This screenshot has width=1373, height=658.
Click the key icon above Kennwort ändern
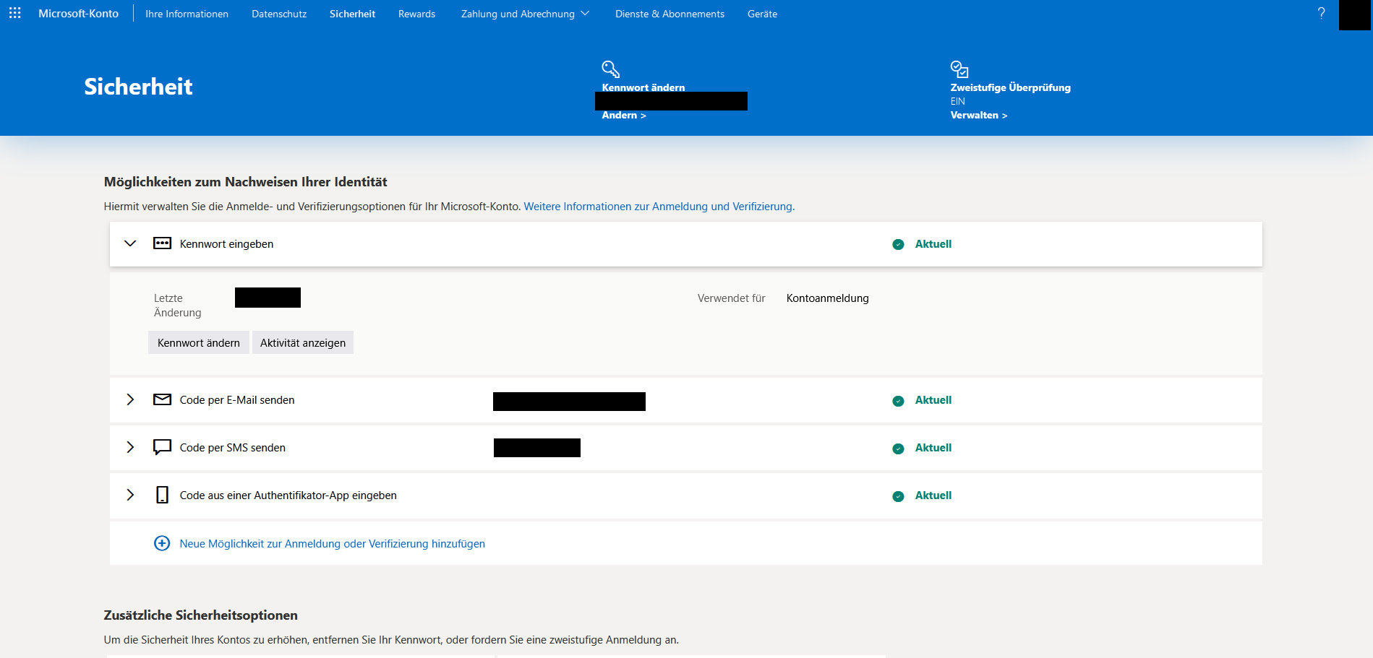click(611, 69)
